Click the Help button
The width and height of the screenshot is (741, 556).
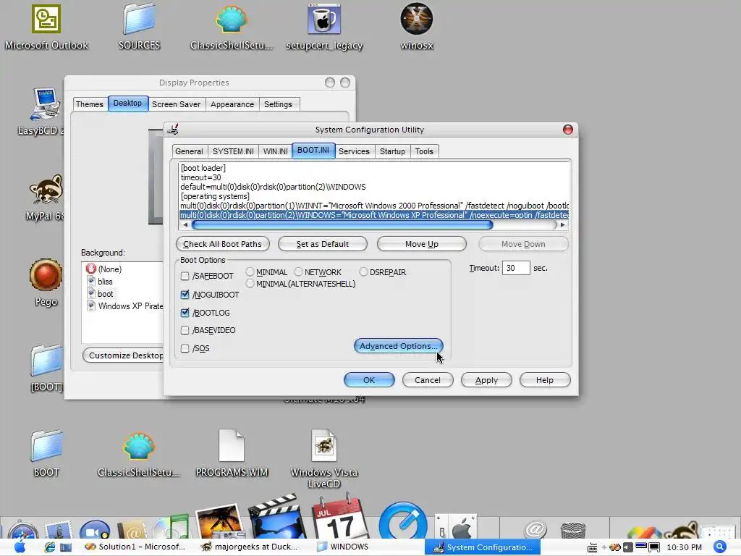point(545,380)
